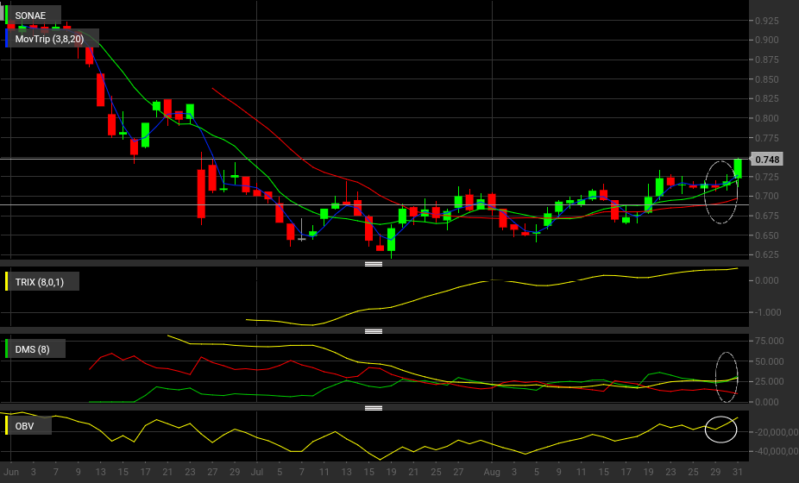This screenshot has height=483, width=799.
Task: Click the 0.925 price axis label
Action: coord(767,21)
